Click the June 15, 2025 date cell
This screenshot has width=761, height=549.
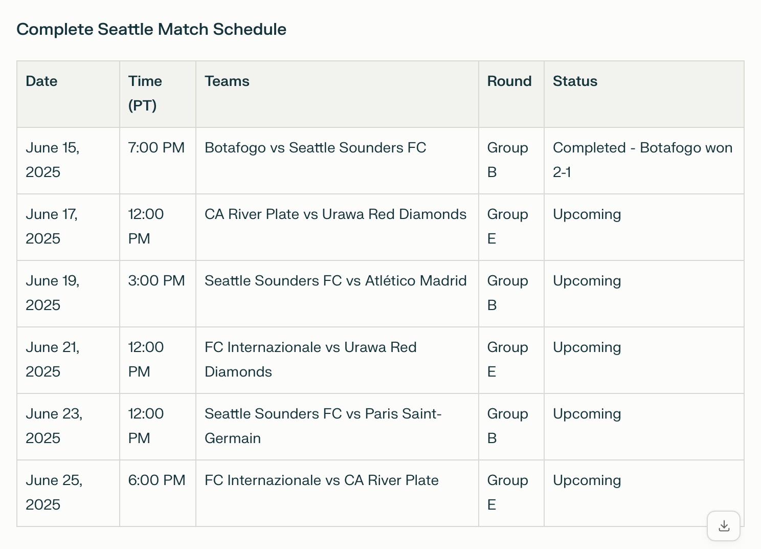53,160
